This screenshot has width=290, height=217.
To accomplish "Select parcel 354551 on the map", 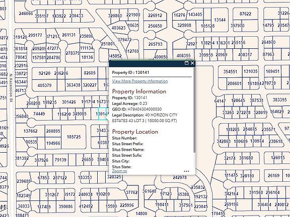I will pyautogui.click(x=230, y=72).
